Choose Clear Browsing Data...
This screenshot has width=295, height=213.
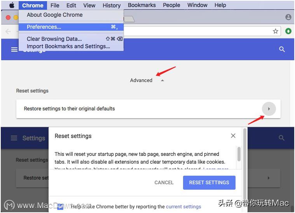[x=71, y=39]
